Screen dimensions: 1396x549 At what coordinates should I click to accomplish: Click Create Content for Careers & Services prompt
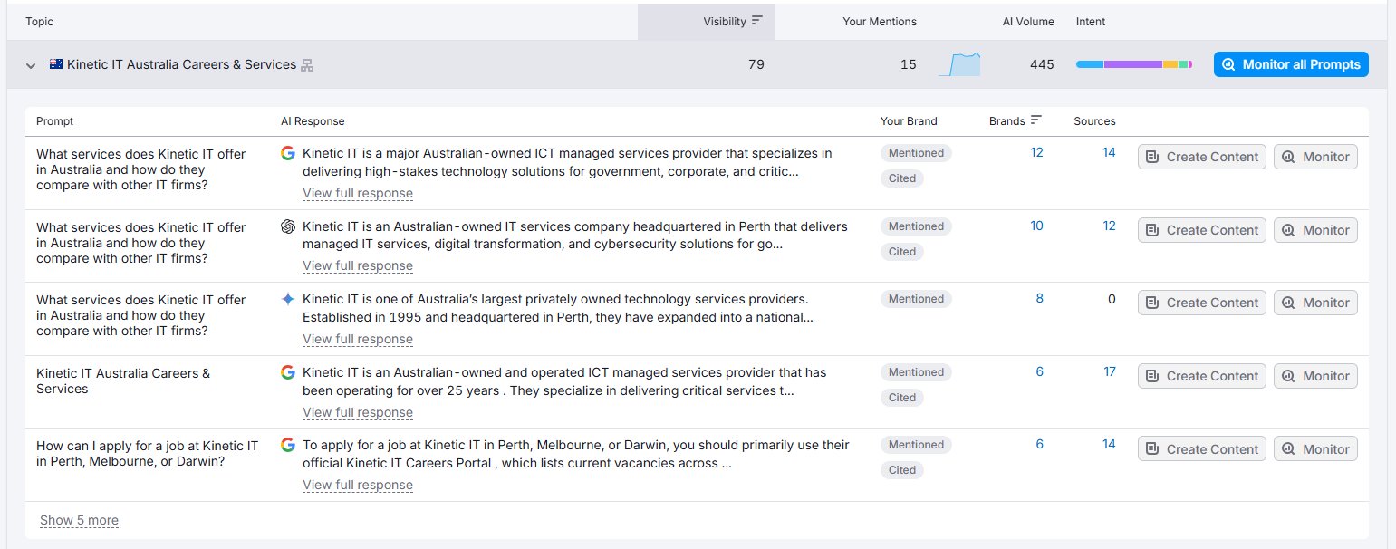tap(1202, 376)
